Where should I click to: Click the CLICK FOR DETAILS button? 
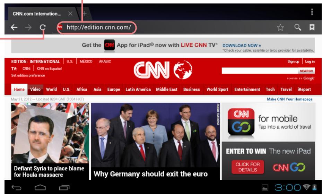pos(248,167)
